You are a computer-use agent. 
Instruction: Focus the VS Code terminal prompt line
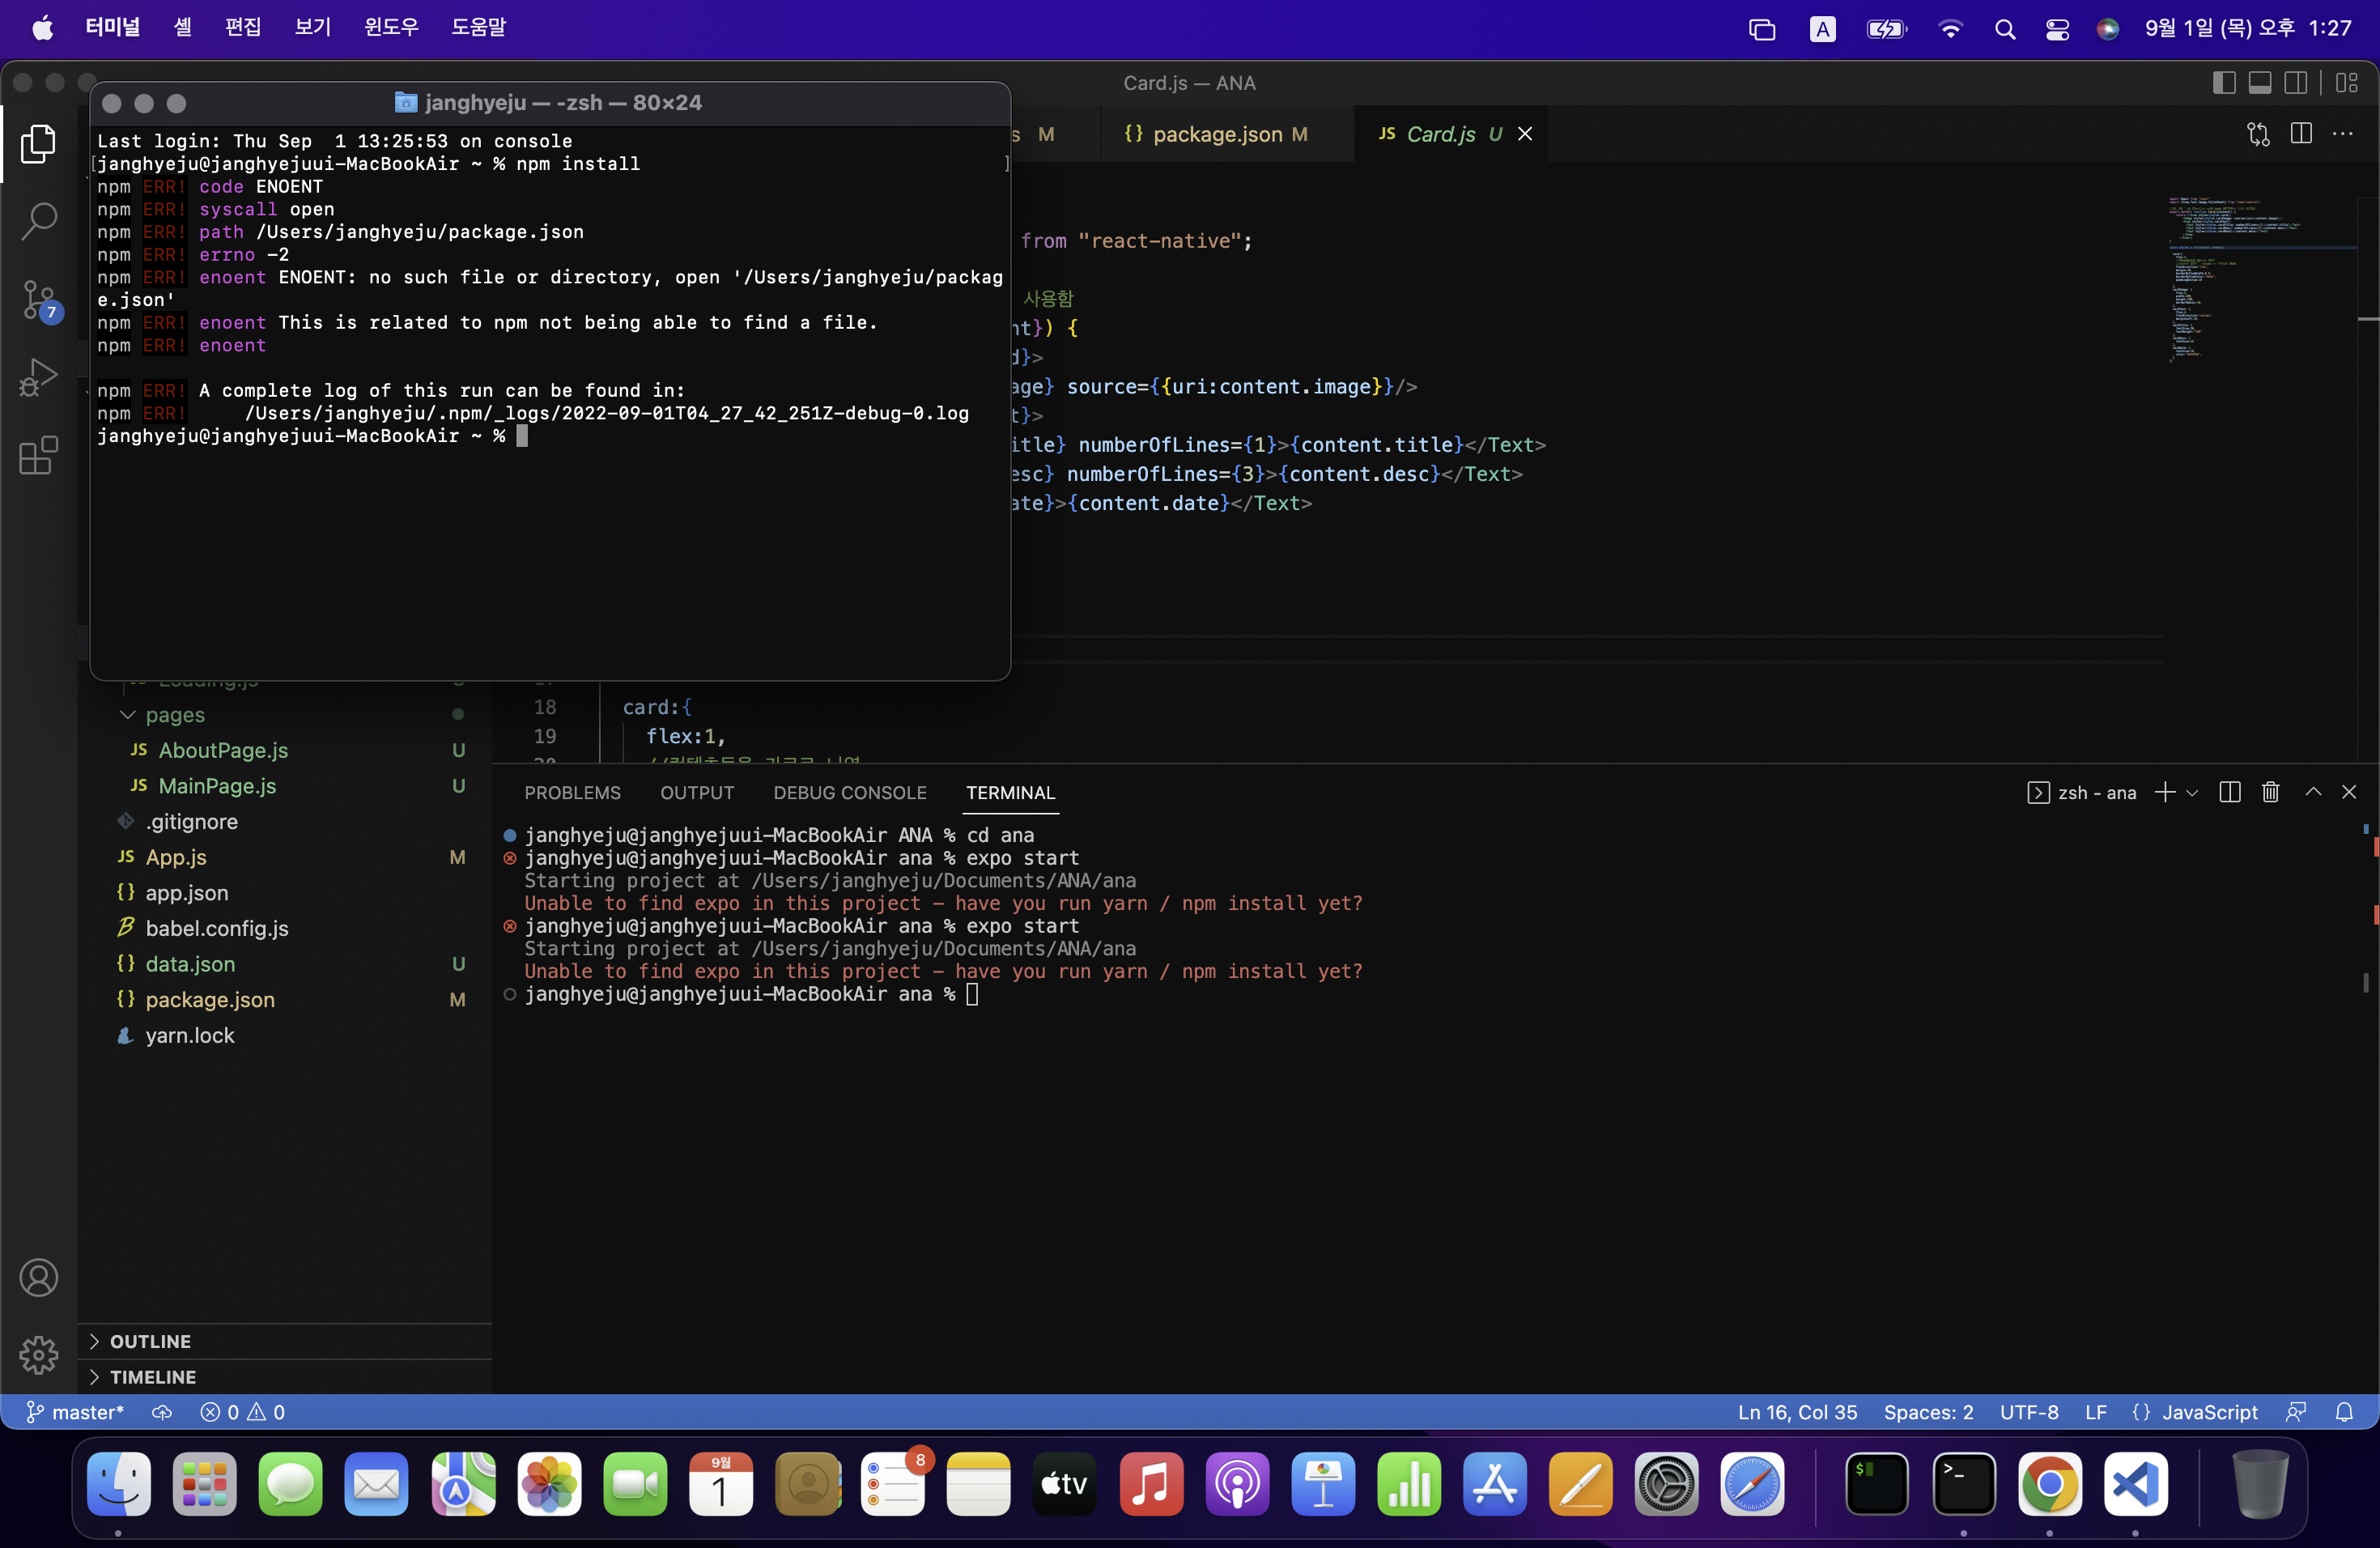coord(750,994)
